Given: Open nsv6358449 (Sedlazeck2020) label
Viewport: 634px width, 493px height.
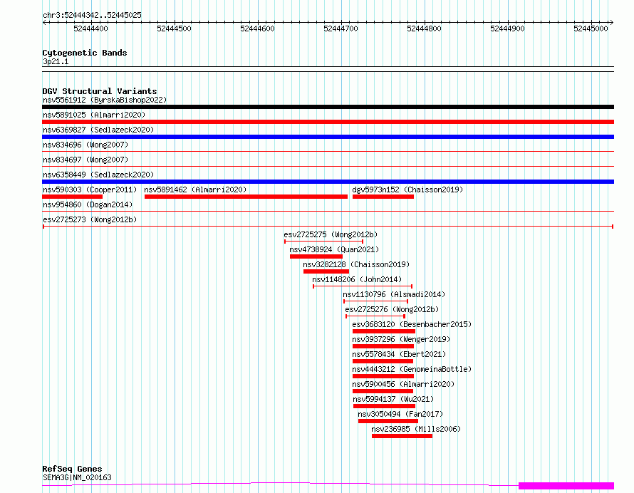Looking at the screenshot, I should coord(98,175).
